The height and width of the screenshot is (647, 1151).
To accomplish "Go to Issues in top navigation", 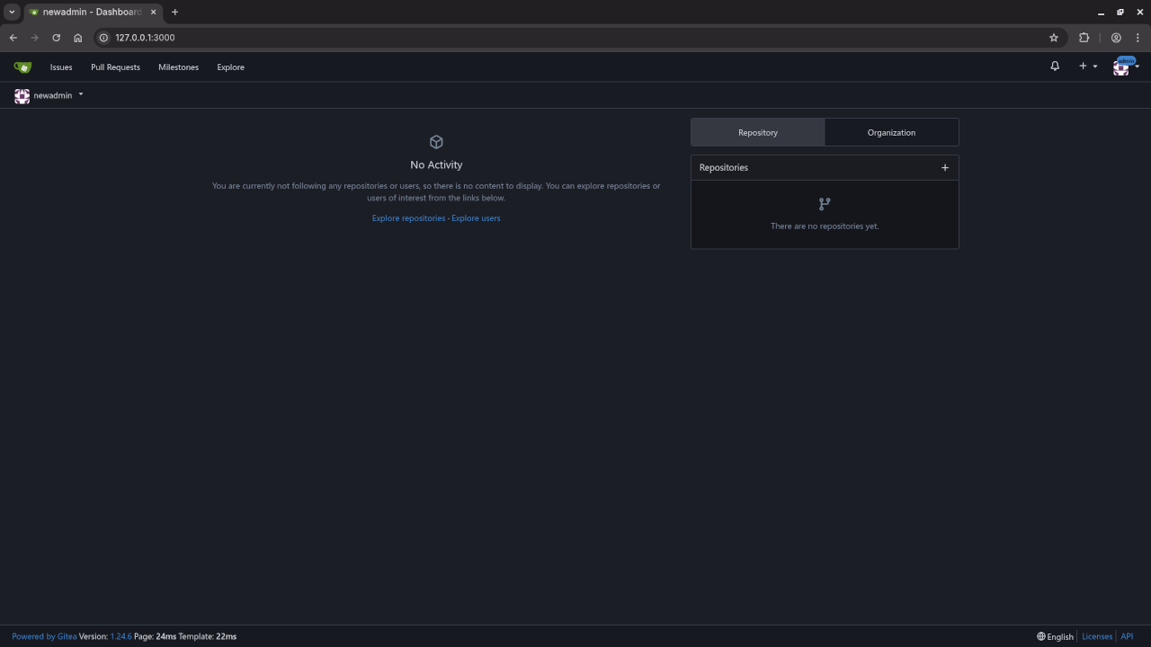I will click(x=61, y=67).
